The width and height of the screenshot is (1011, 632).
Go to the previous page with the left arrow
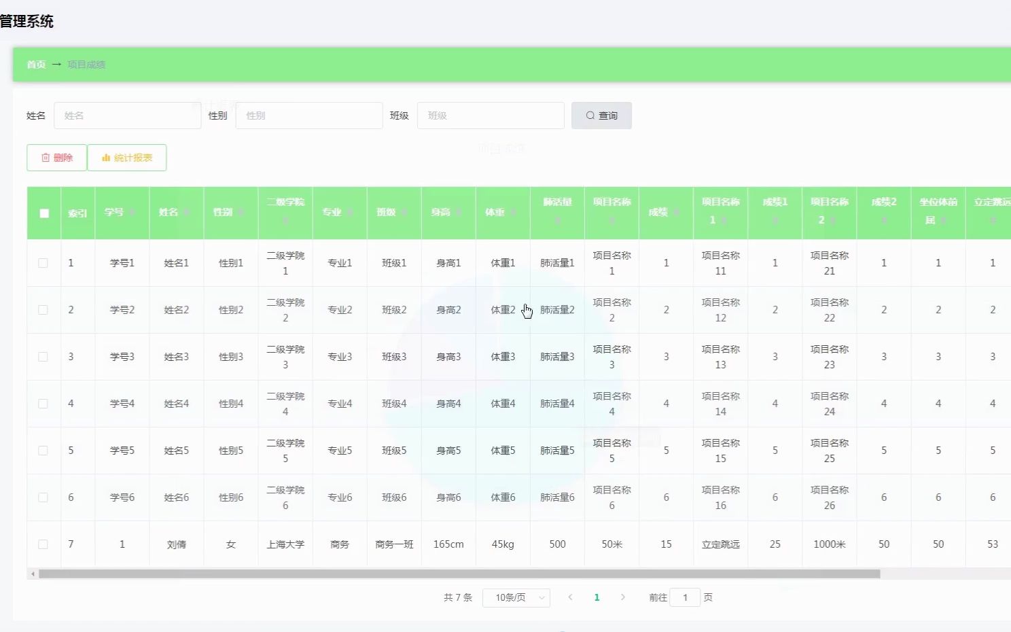(570, 597)
